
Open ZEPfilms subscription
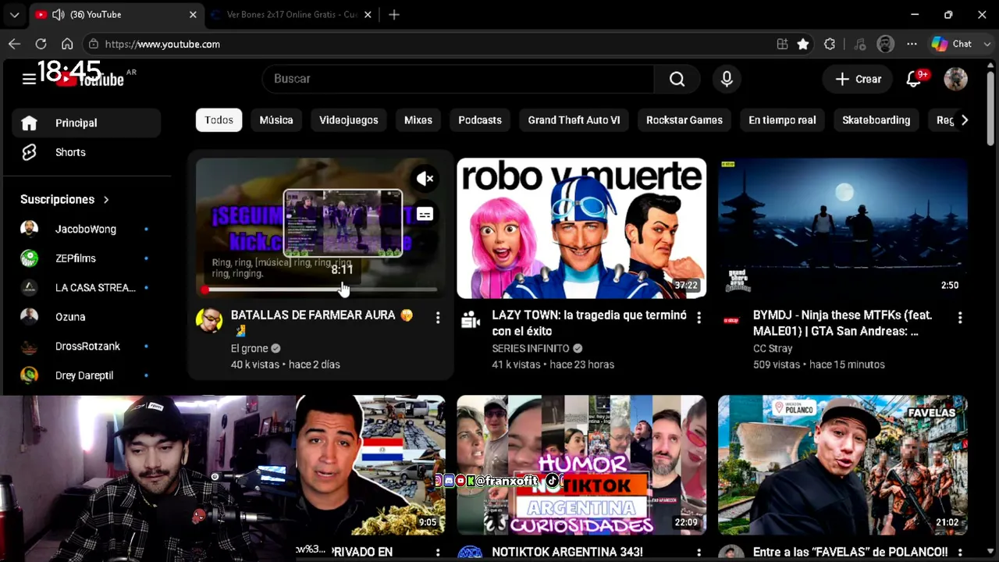pos(86,258)
